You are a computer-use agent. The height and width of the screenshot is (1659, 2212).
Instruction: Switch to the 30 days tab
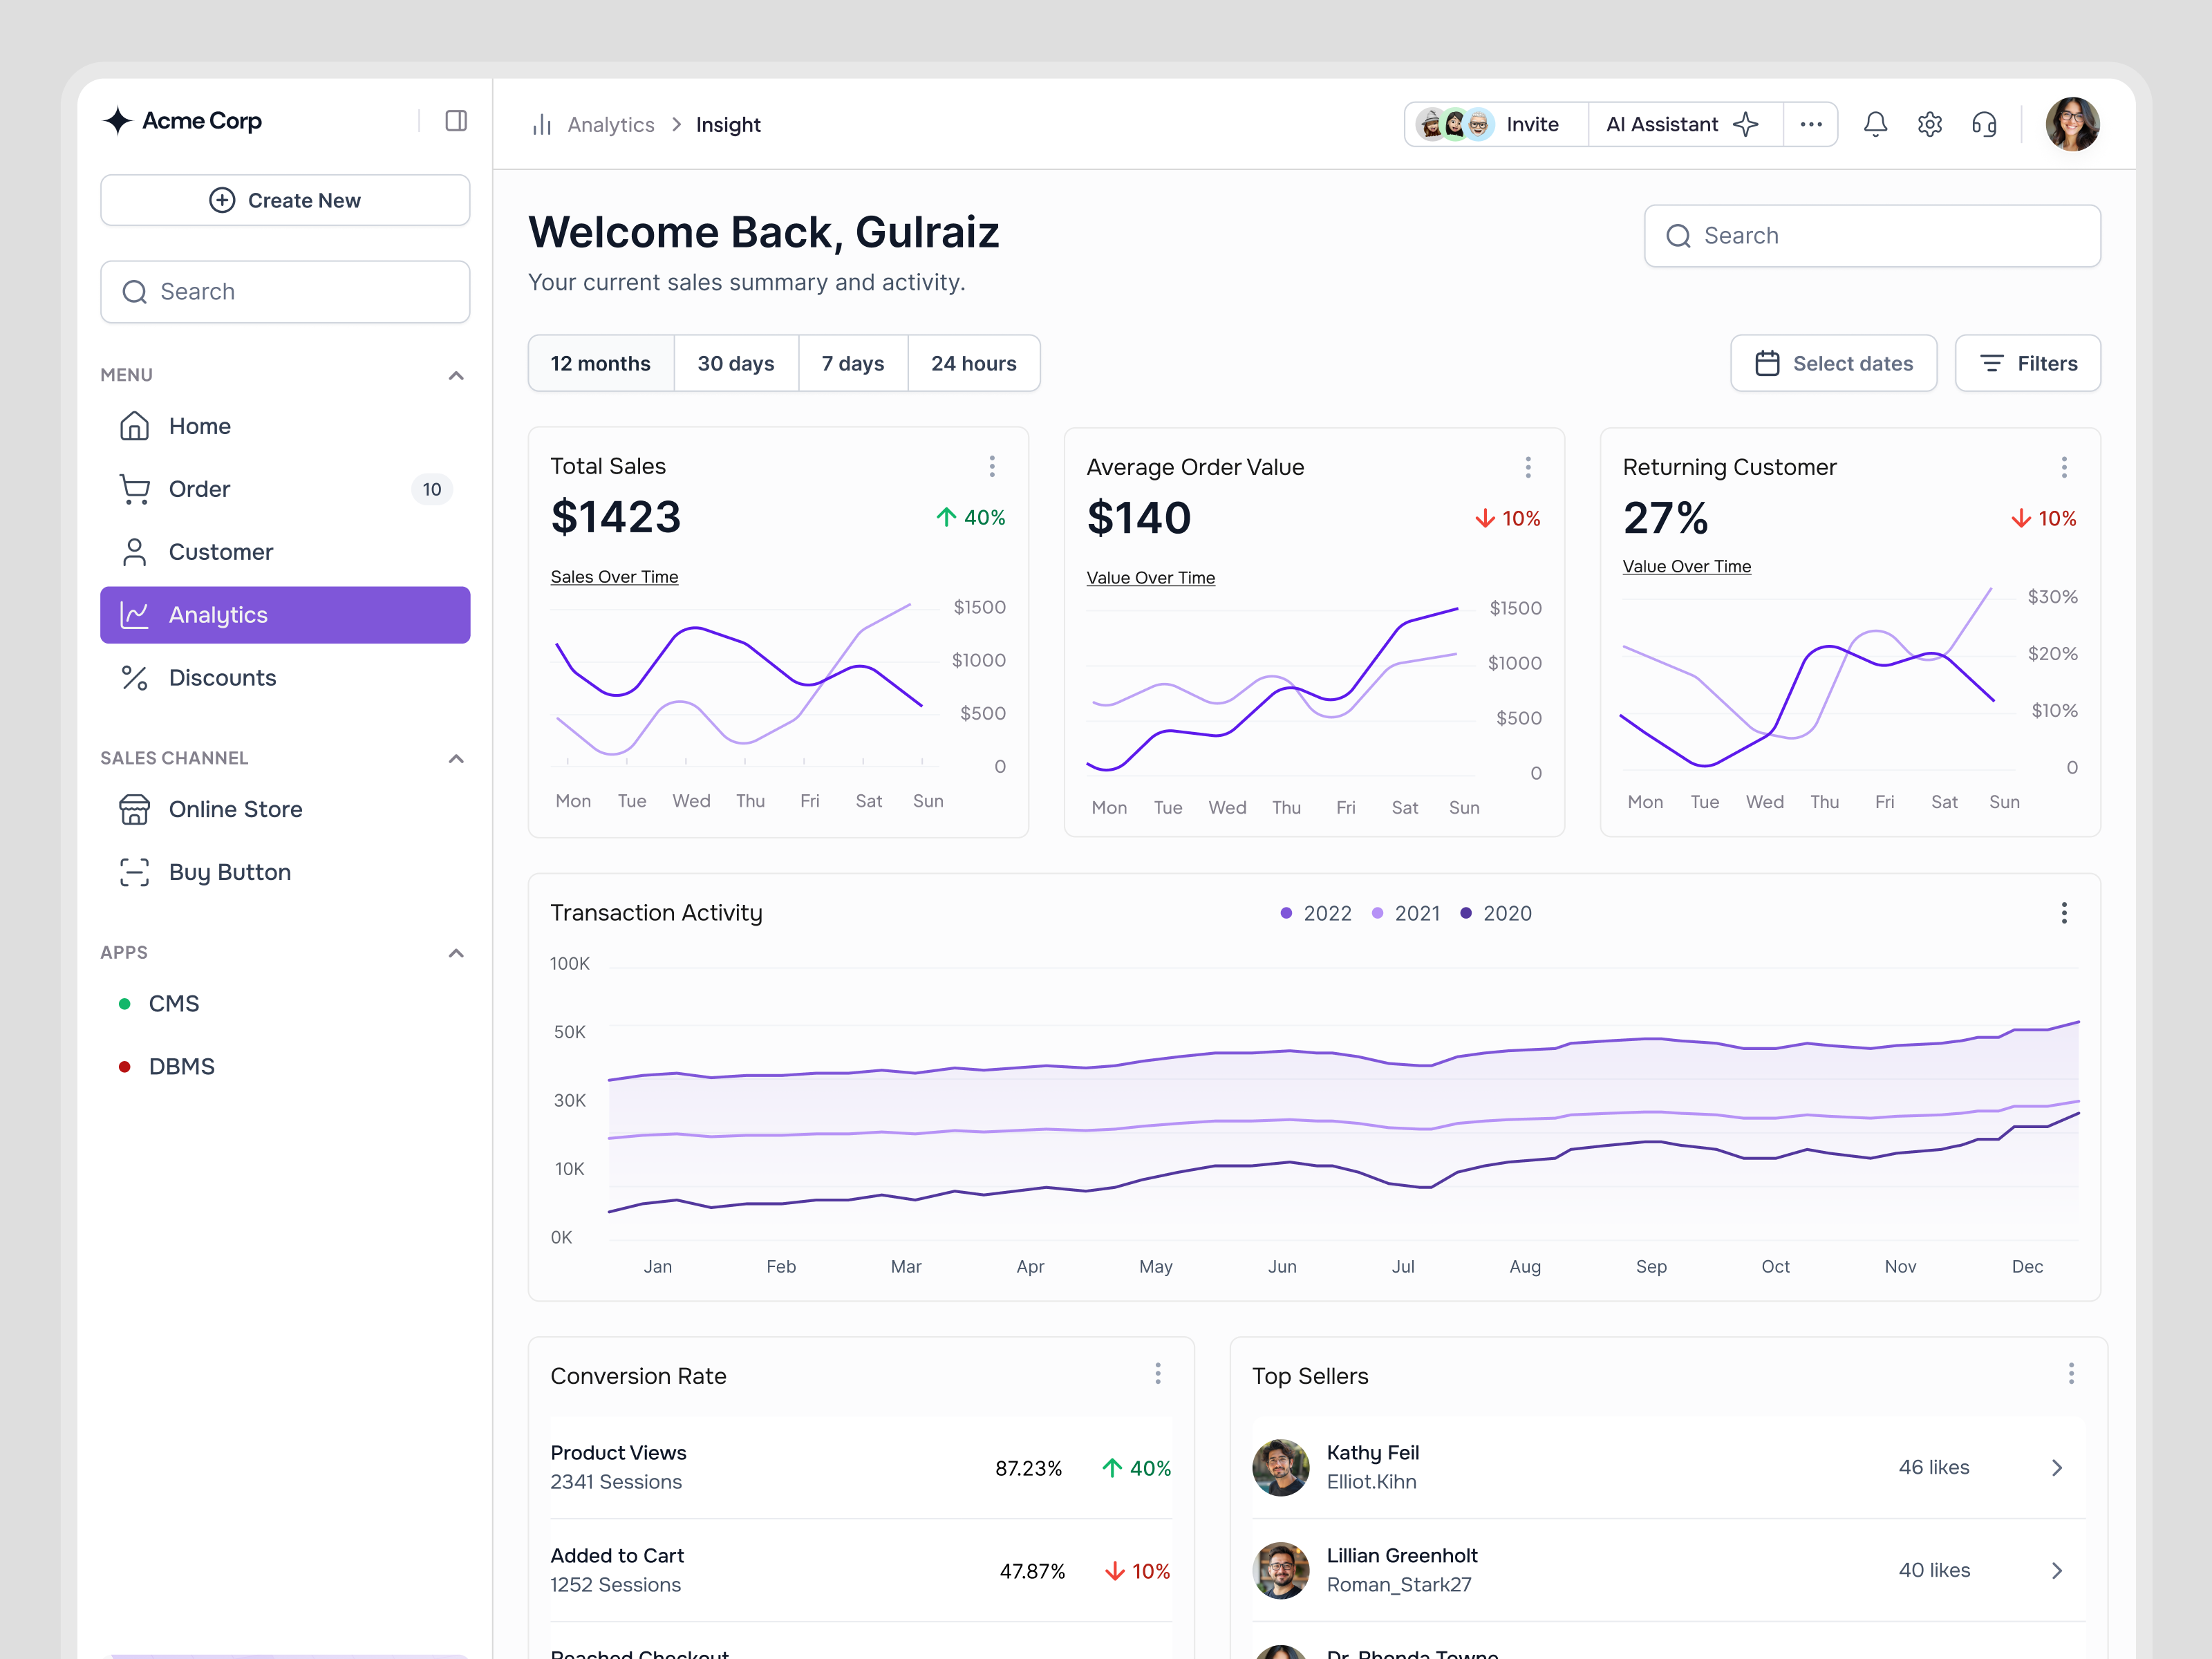(x=735, y=363)
